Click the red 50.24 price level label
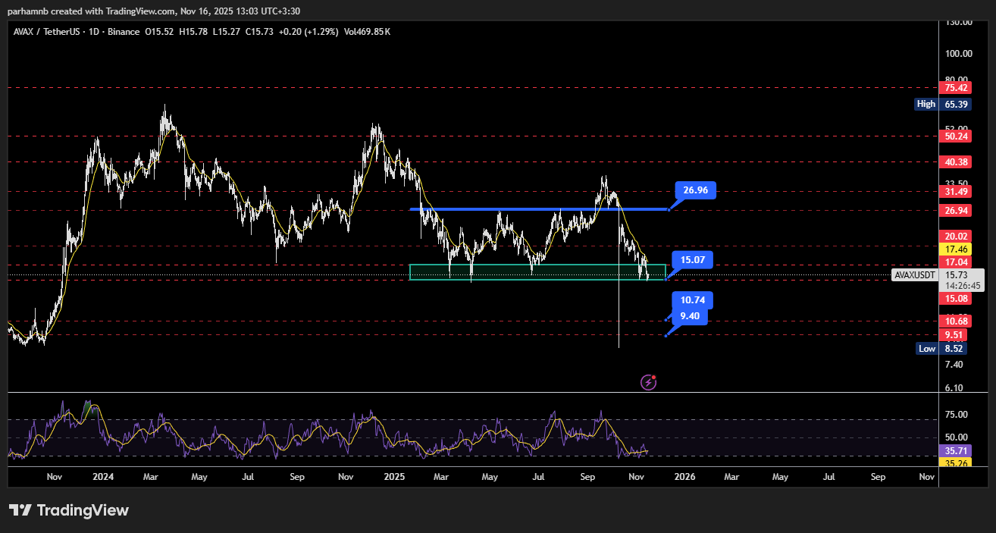996x533 pixels. point(954,136)
